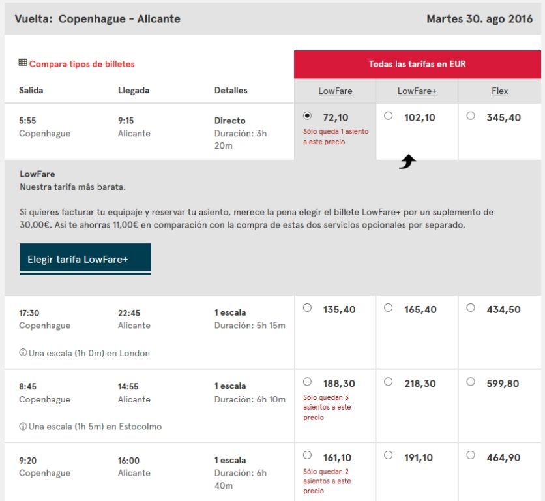
Task: Click info icon for London stopover
Action: click(x=23, y=352)
